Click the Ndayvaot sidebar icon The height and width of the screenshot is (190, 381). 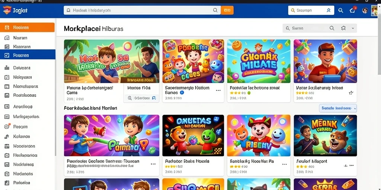click(x=7, y=77)
